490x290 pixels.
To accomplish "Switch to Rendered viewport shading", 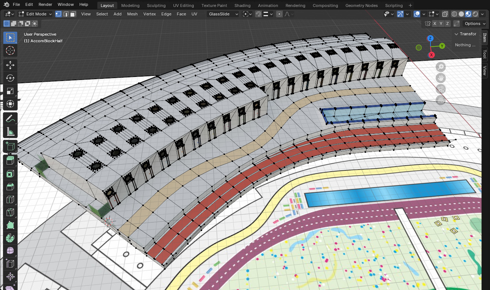I will [x=475, y=14].
